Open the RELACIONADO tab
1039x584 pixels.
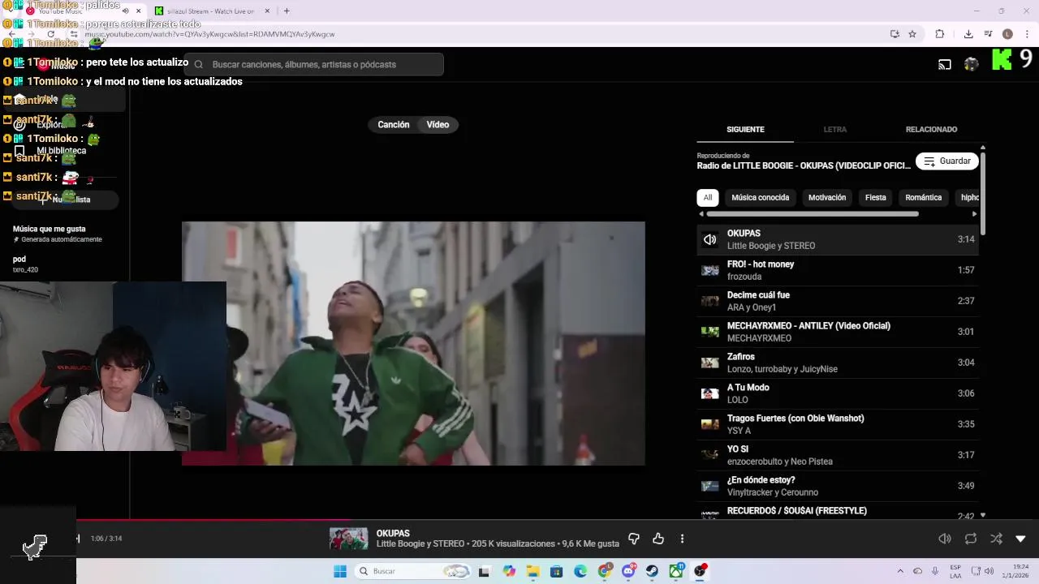point(931,130)
